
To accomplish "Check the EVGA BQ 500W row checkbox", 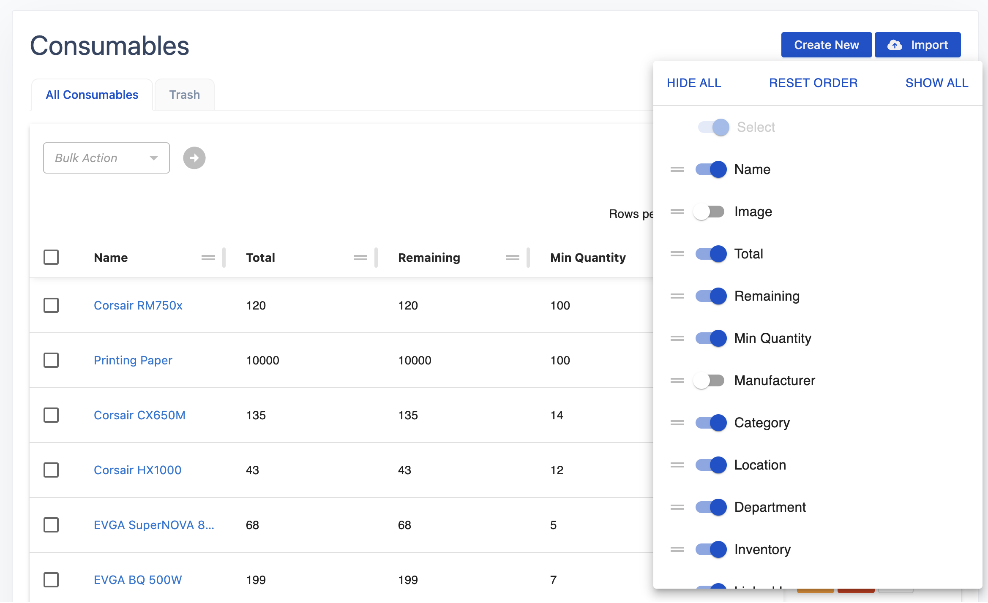I will [51, 580].
